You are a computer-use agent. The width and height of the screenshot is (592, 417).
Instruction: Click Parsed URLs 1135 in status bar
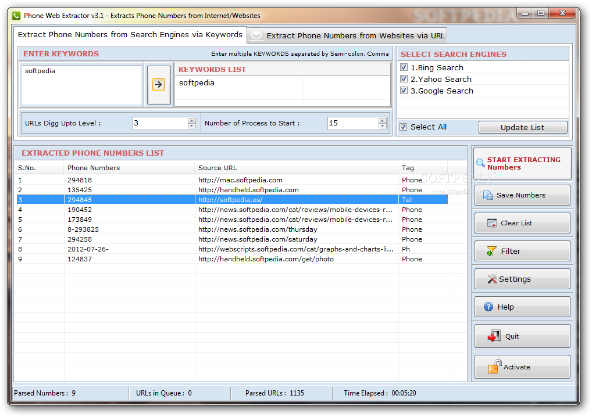coord(274,393)
